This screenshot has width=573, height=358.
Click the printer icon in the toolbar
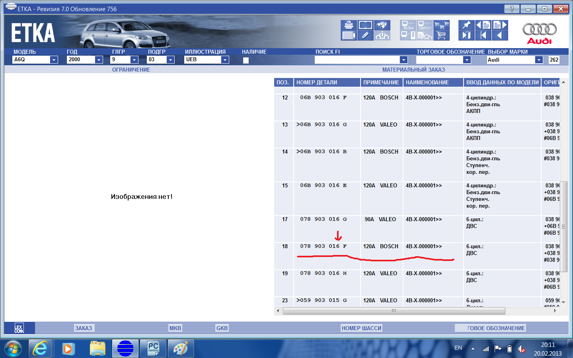click(349, 25)
